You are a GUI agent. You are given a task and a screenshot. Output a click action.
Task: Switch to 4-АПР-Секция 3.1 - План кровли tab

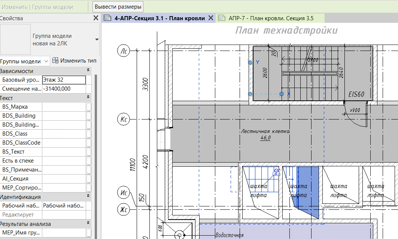159,18
